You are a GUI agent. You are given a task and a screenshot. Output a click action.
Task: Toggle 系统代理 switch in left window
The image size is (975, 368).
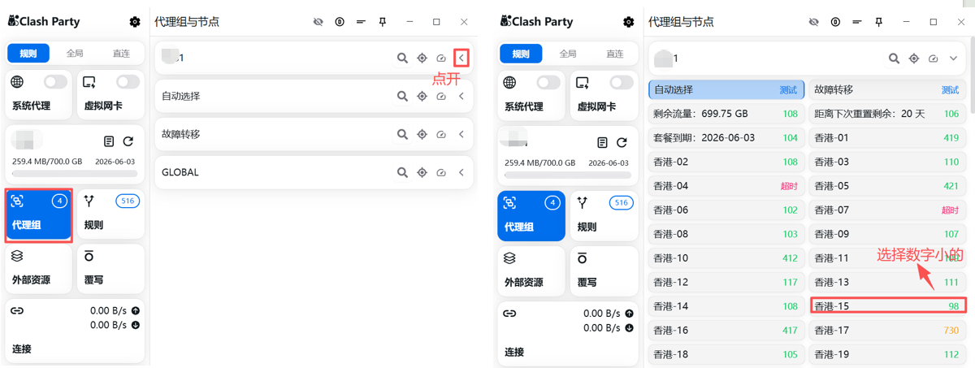coord(55,82)
